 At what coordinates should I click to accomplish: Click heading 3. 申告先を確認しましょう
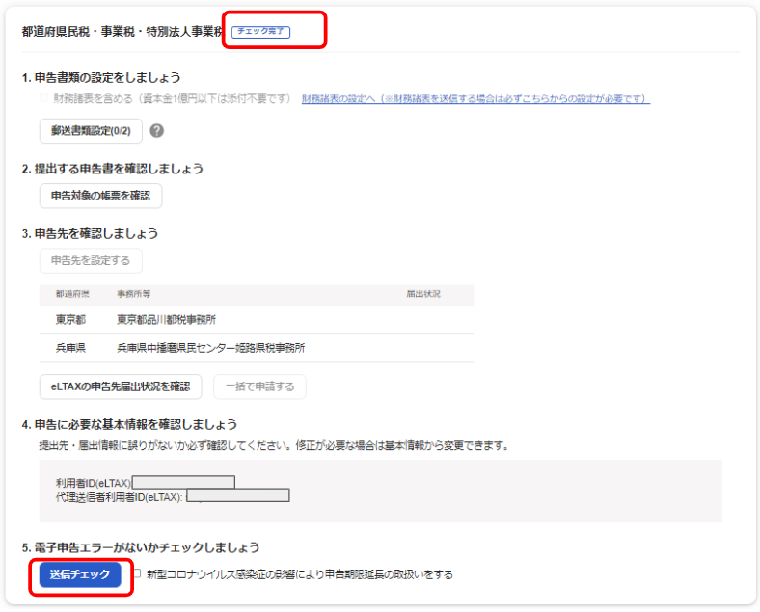pos(90,233)
